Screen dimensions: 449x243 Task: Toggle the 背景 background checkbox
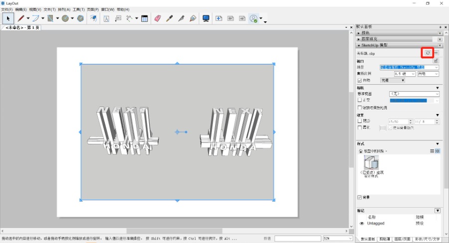[359, 197]
